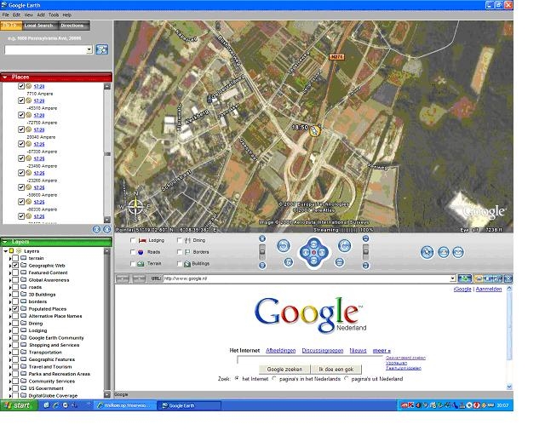Collapse the Places panel
This screenshot has height=436, width=545.
[x=5, y=77]
